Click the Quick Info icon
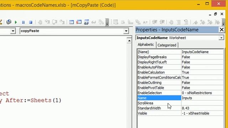Image resolution: width=228 pixels, height=128 pixels. tap(130, 22)
